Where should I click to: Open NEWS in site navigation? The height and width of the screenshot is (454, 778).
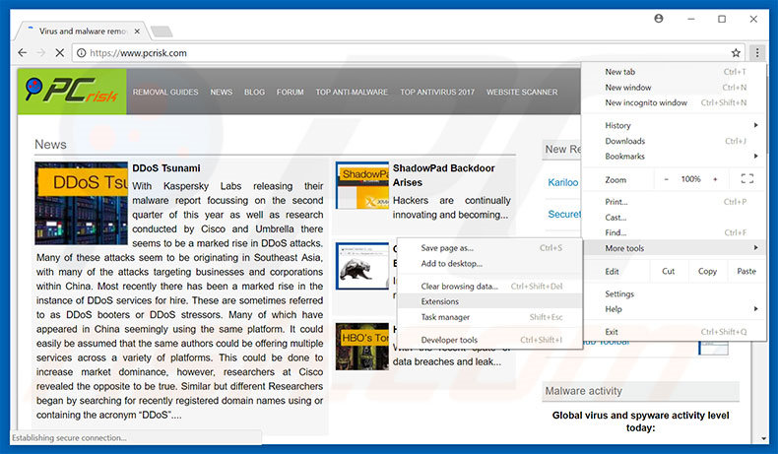pyautogui.click(x=222, y=93)
